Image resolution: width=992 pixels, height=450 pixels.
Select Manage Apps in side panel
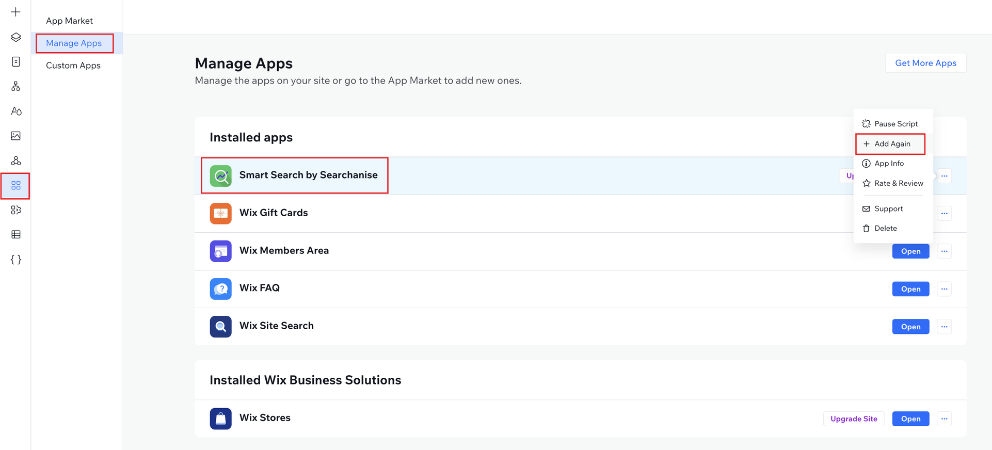tap(74, 43)
